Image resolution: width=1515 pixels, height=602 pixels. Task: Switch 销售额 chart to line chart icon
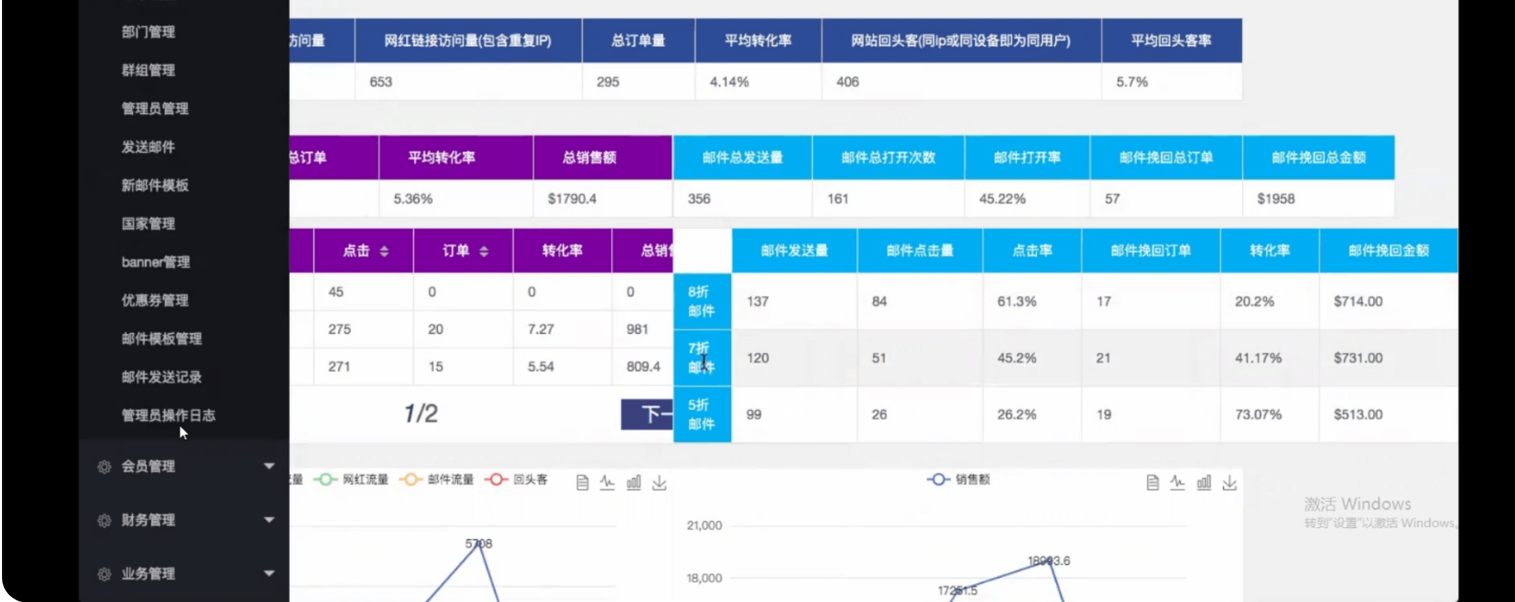pyautogui.click(x=1178, y=483)
